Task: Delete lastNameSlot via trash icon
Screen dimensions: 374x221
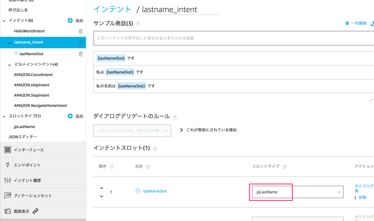Action: [x=80, y=54]
